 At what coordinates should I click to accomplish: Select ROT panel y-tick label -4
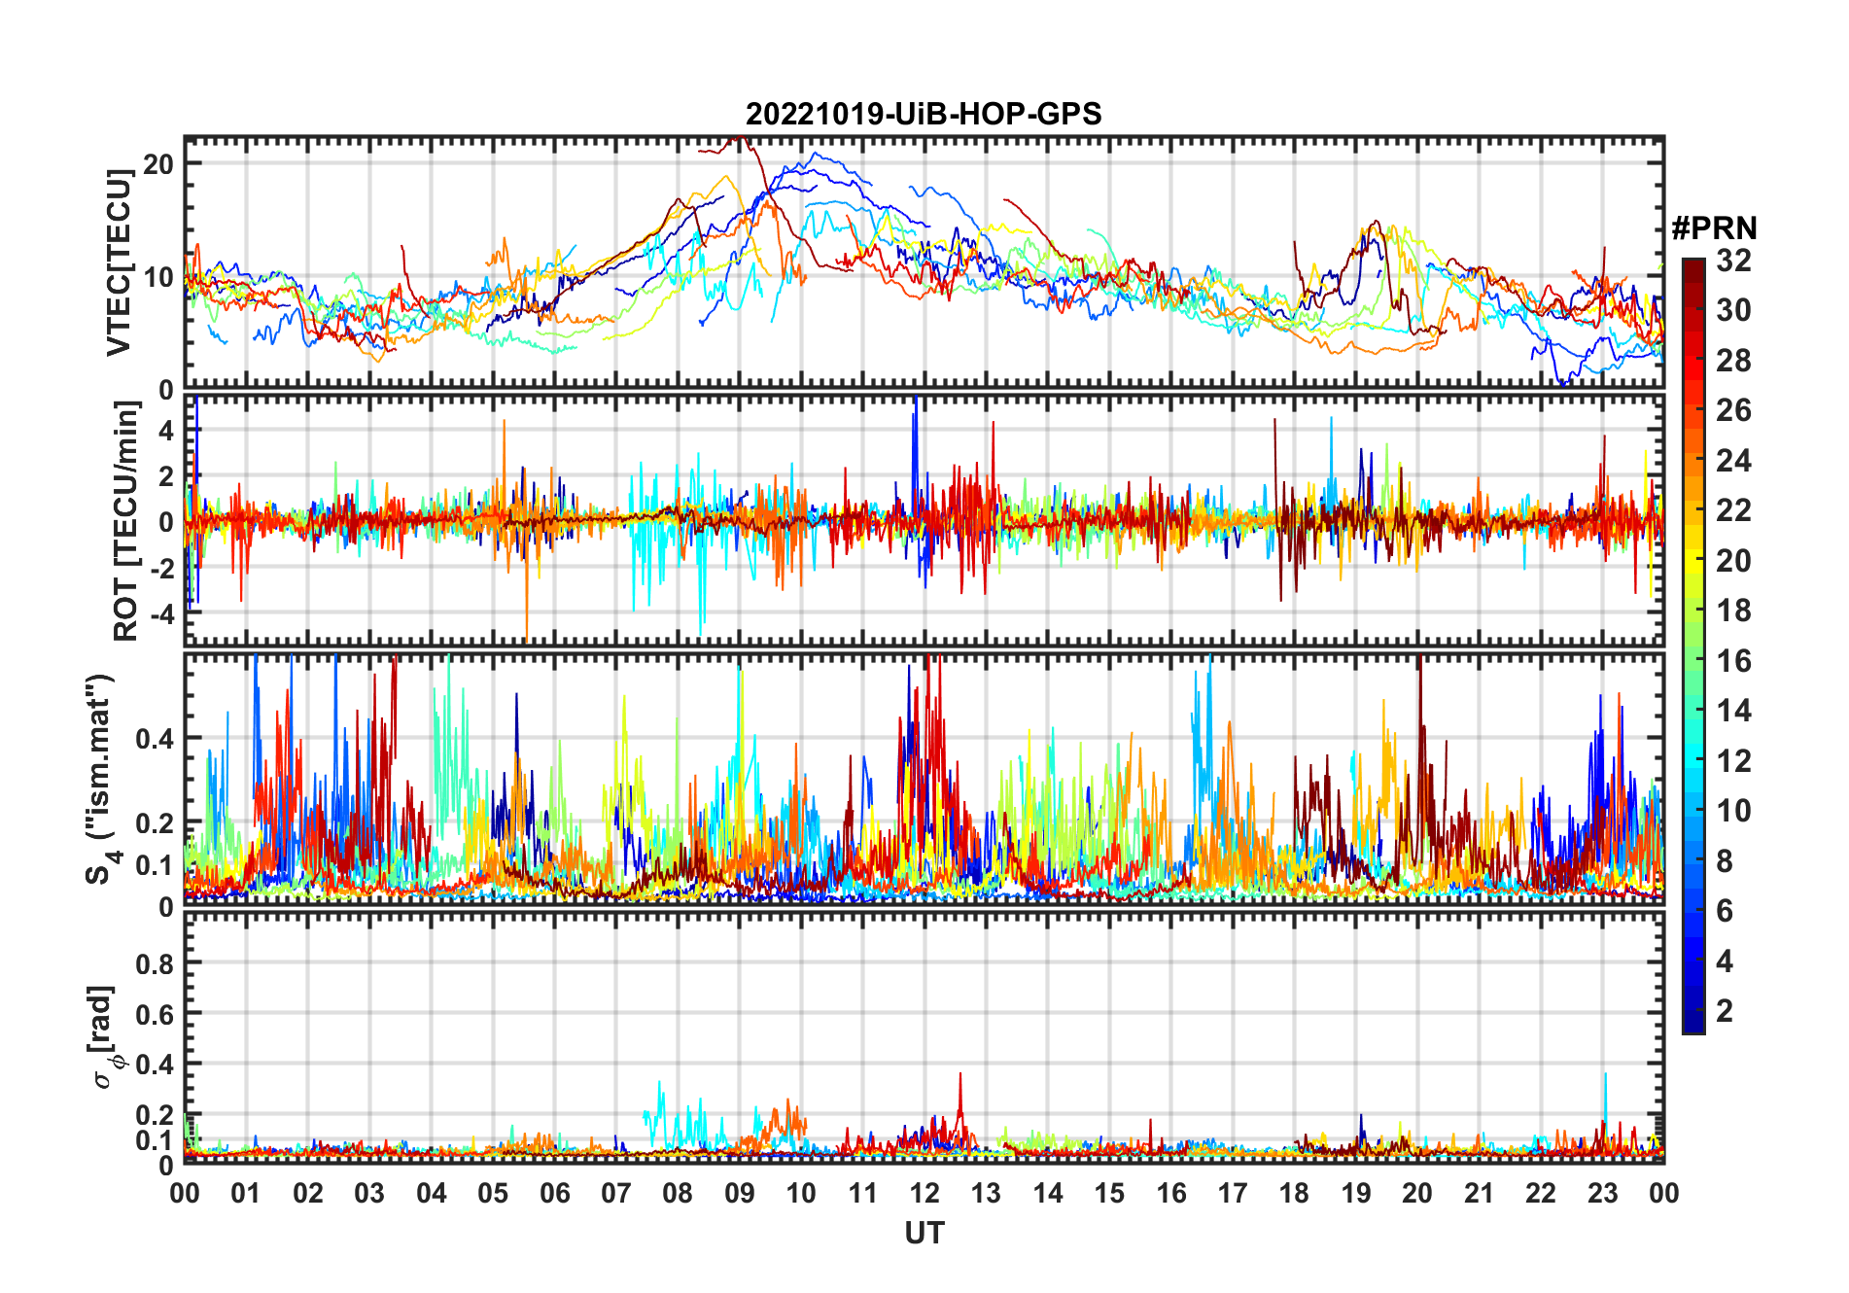click(x=161, y=613)
